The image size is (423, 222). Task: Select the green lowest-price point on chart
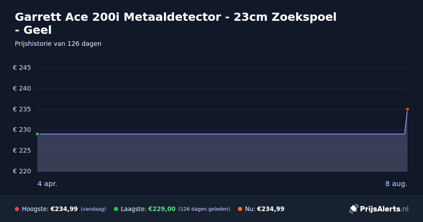(37, 134)
